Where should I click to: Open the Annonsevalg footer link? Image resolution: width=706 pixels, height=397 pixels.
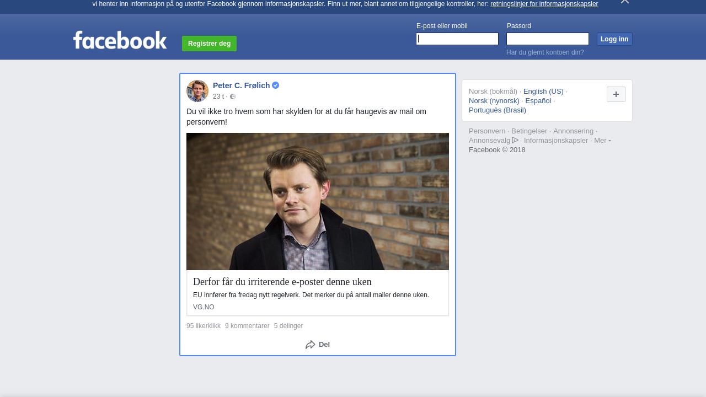coord(489,141)
